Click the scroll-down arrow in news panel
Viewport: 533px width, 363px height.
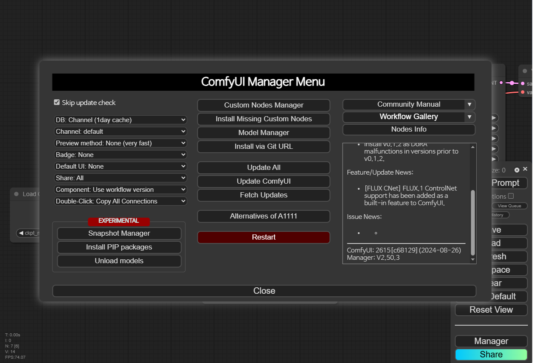473,259
